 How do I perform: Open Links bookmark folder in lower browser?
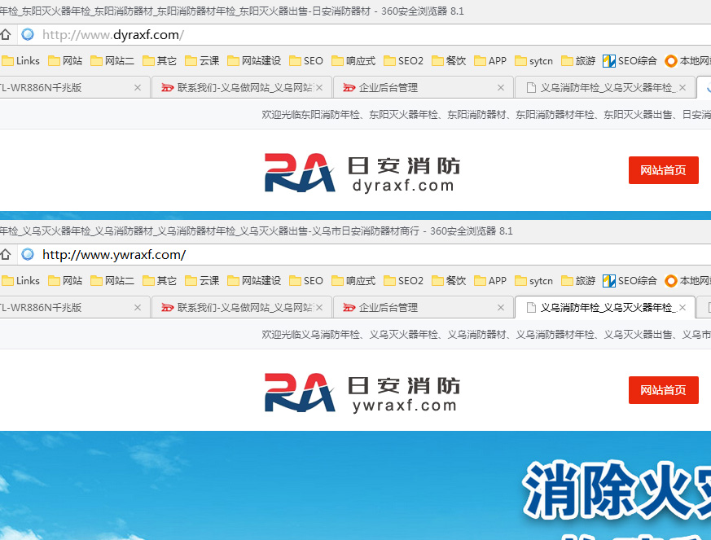(21, 281)
